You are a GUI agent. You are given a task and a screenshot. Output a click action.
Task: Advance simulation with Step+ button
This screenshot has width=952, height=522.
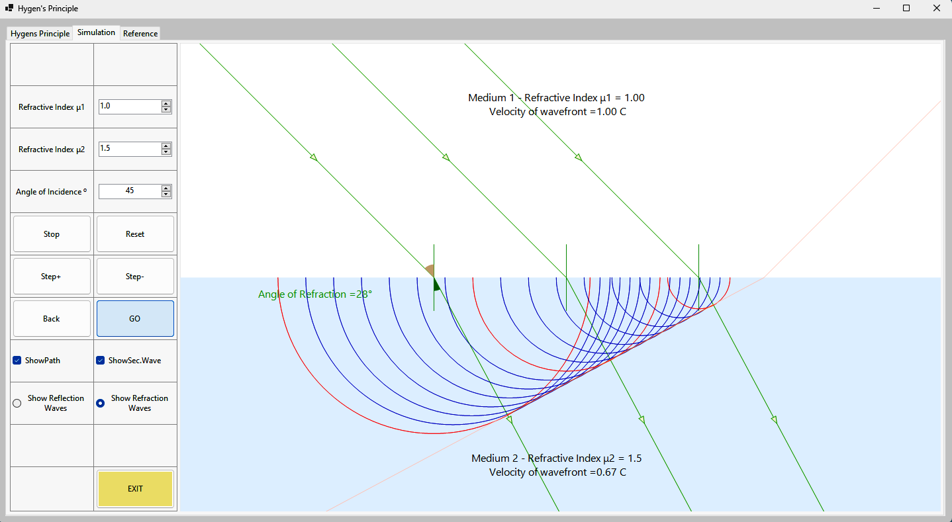point(52,276)
